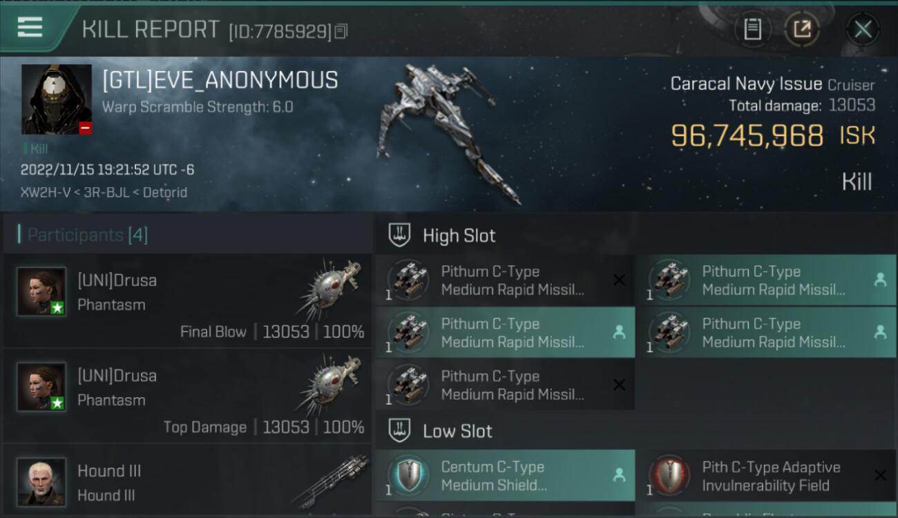Open EVE_ANONYMOUS pilot portrait

(x=57, y=99)
